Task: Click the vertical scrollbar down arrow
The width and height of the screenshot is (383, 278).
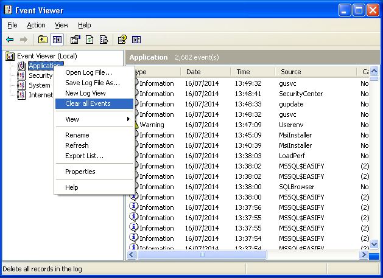Action: pyautogui.click(x=375, y=244)
